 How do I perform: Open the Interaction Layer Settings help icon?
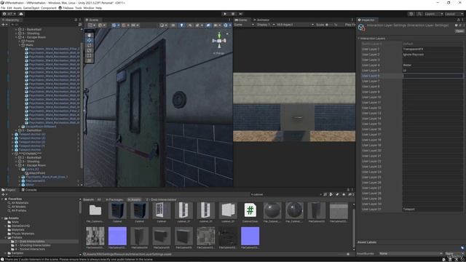pyautogui.click(x=457, y=25)
